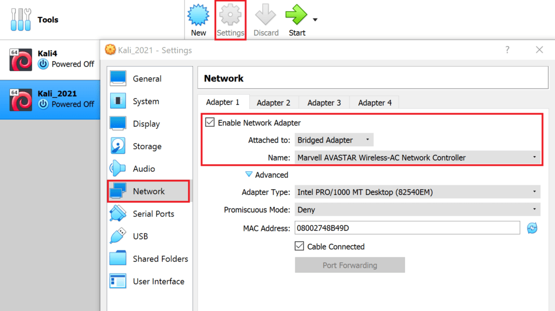Click the New virtual machine icon
Image resolution: width=555 pixels, height=311 pixels.
[198, 15]
